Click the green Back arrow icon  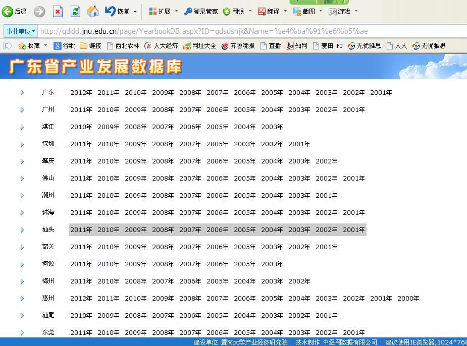coord(7,12)
